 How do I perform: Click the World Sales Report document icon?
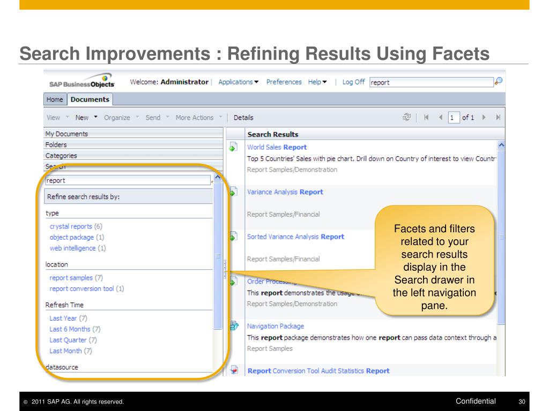pyautogui.click(x=233, y=147)
